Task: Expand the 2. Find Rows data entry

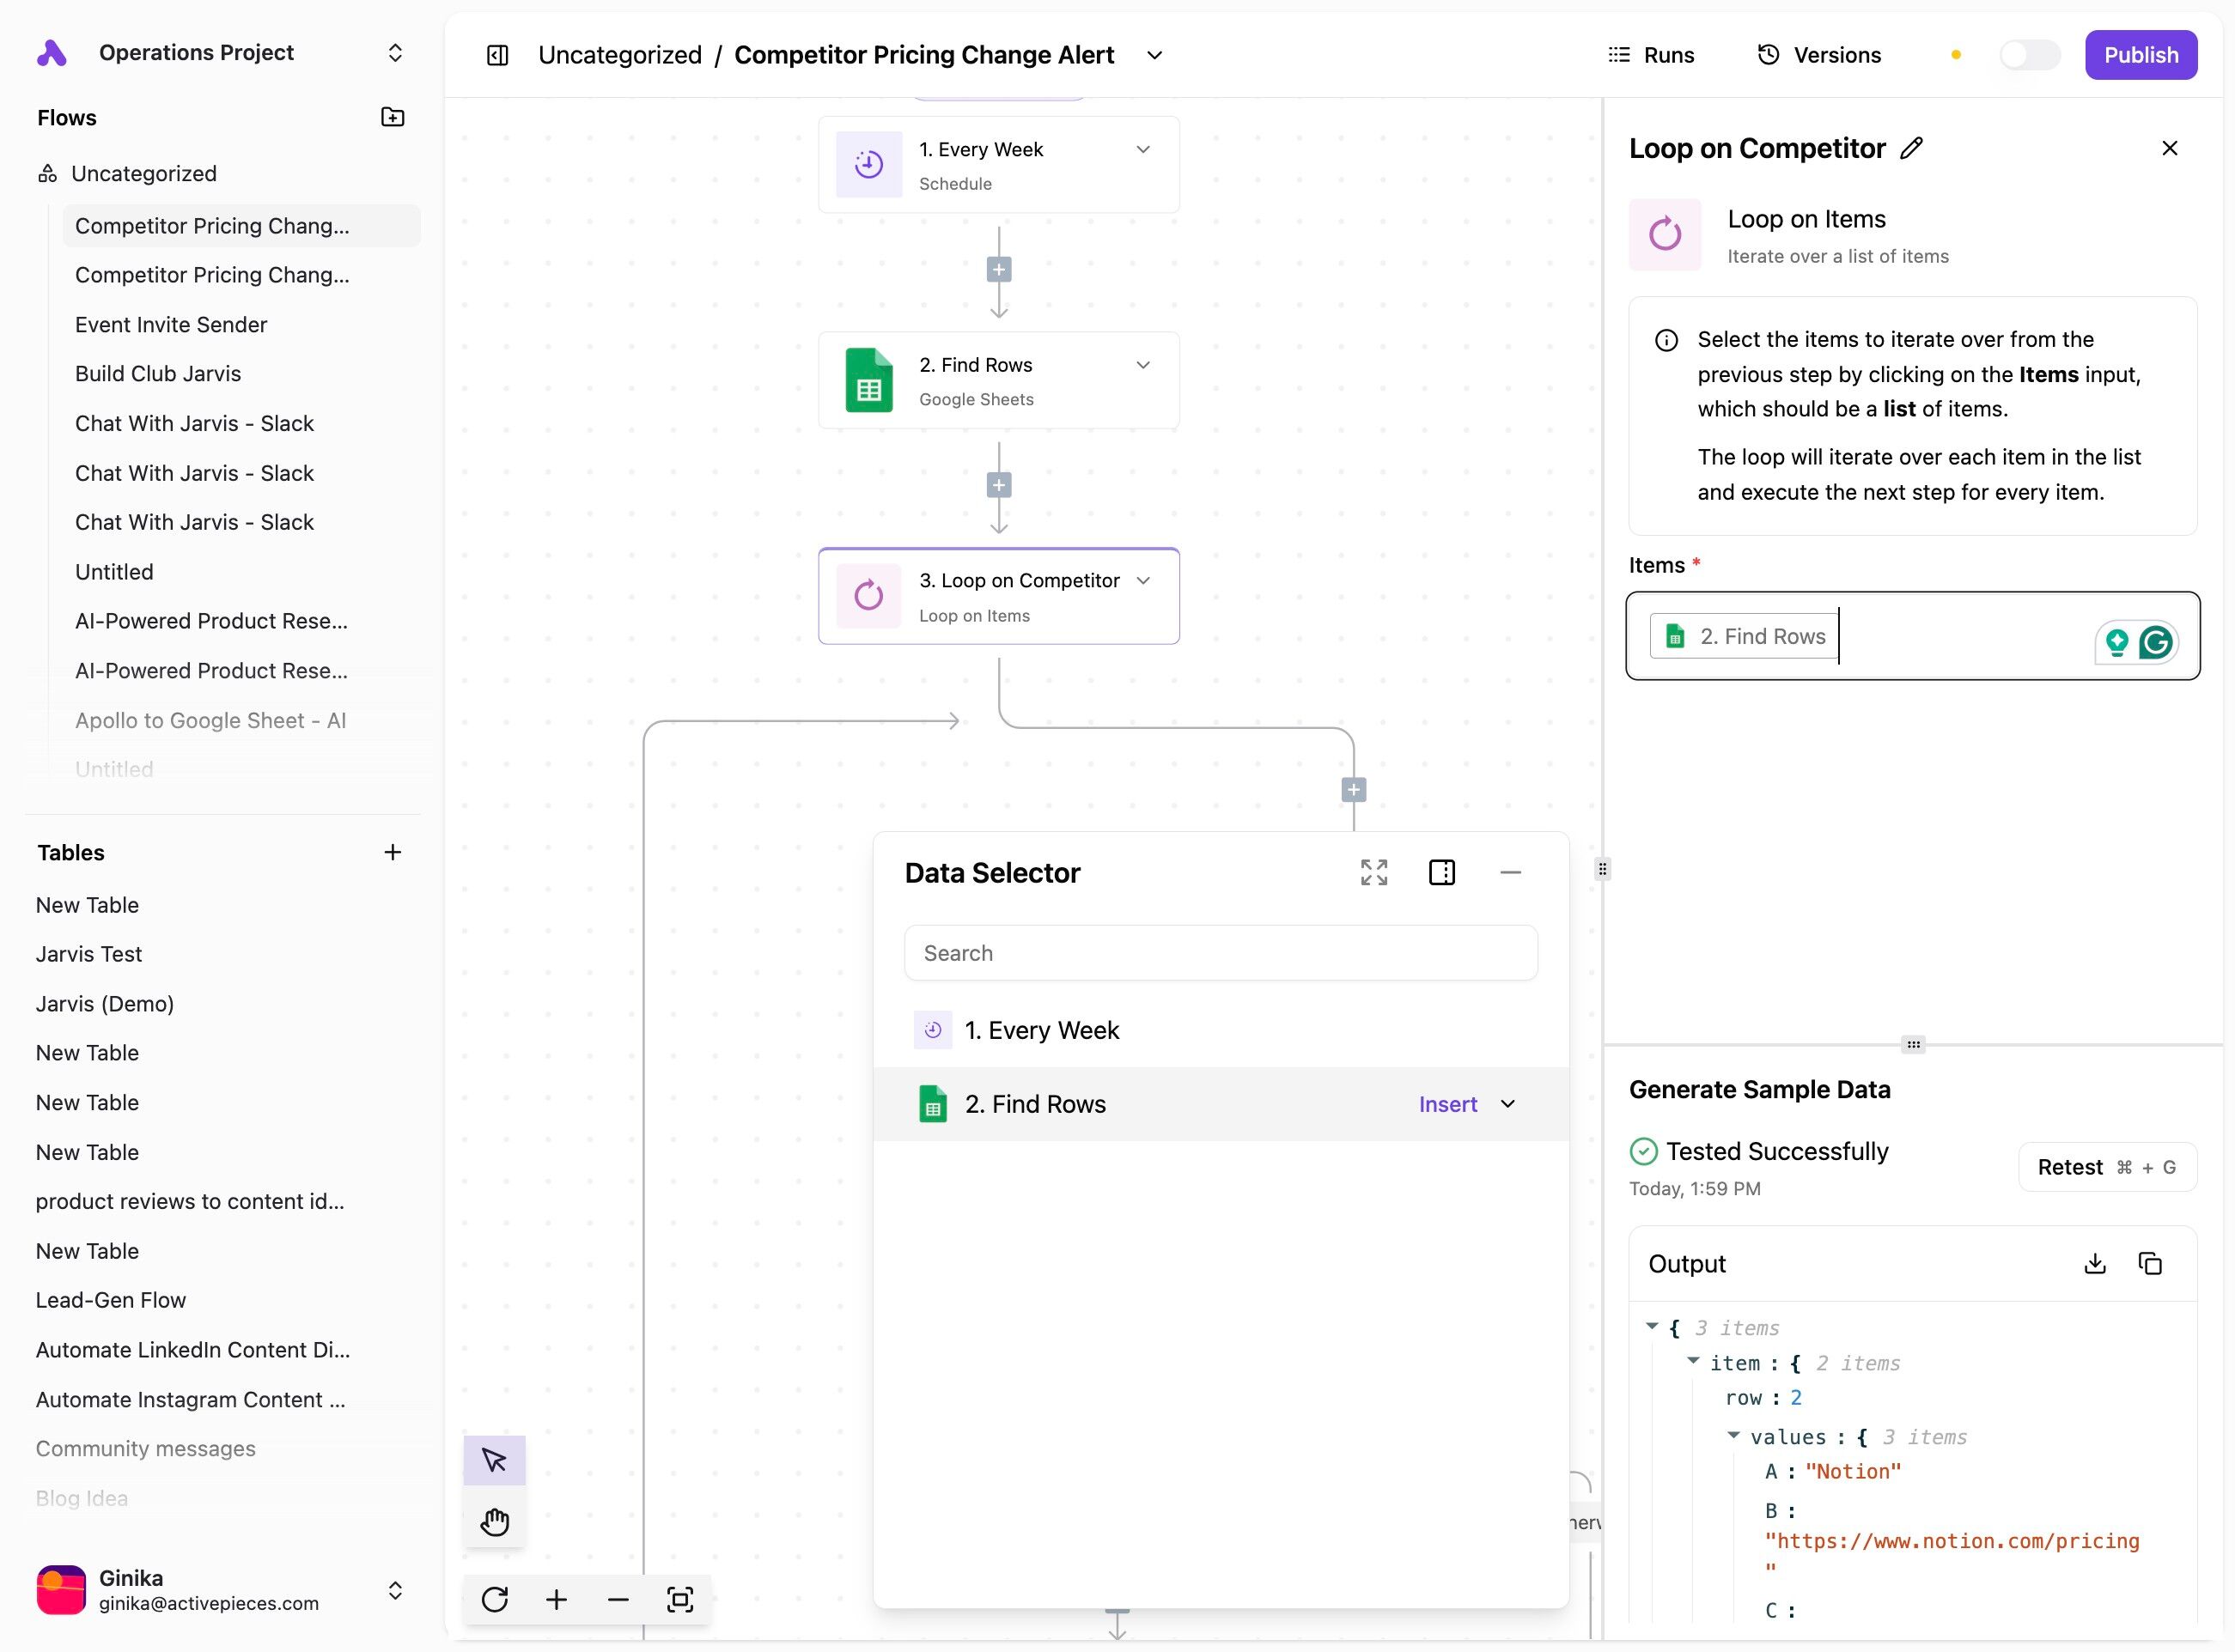Action: click(1507, 1104)
